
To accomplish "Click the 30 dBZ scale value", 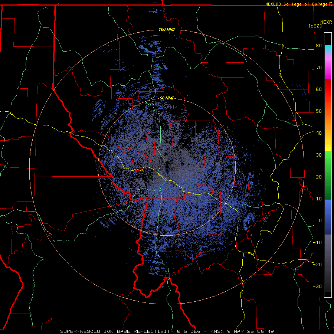I will click(319, 155).
